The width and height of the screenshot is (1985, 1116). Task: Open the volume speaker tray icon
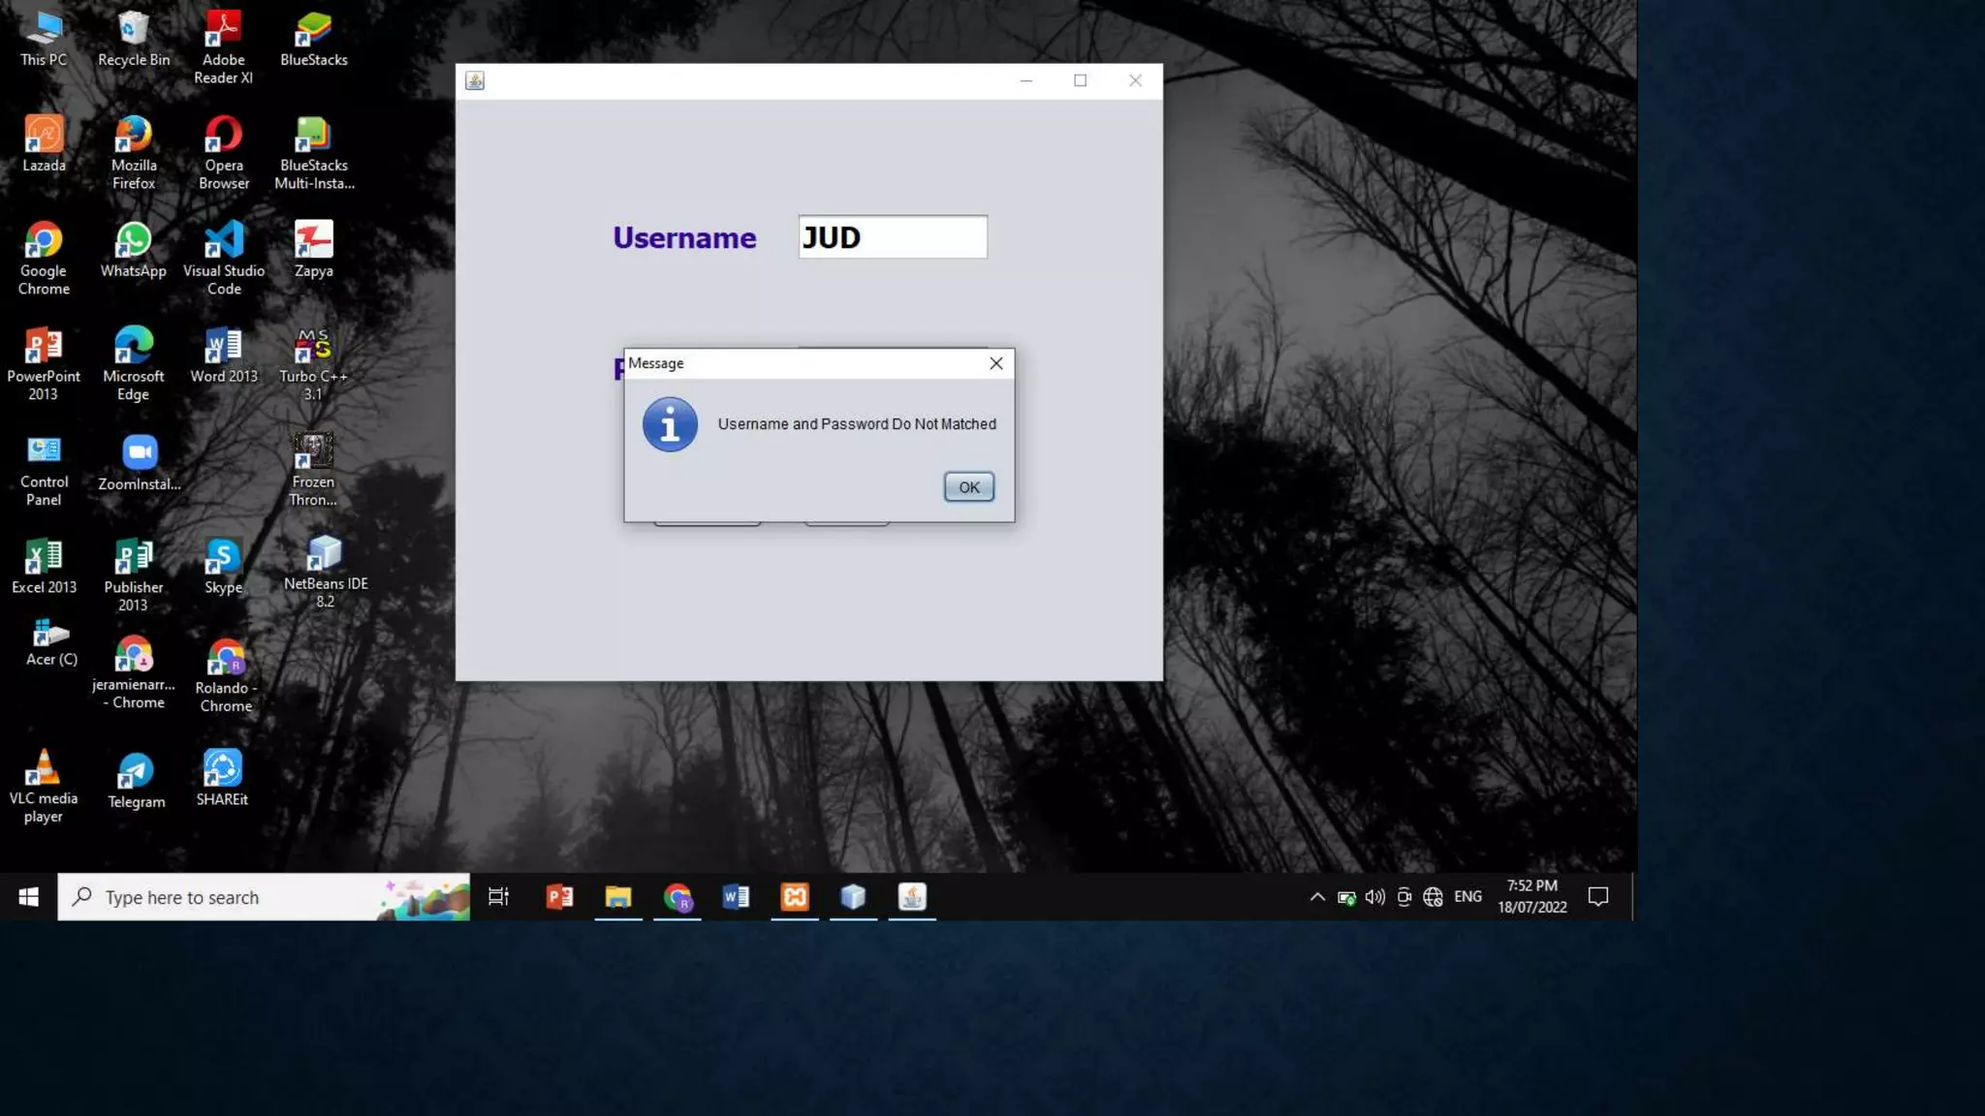click(1374, 897)
